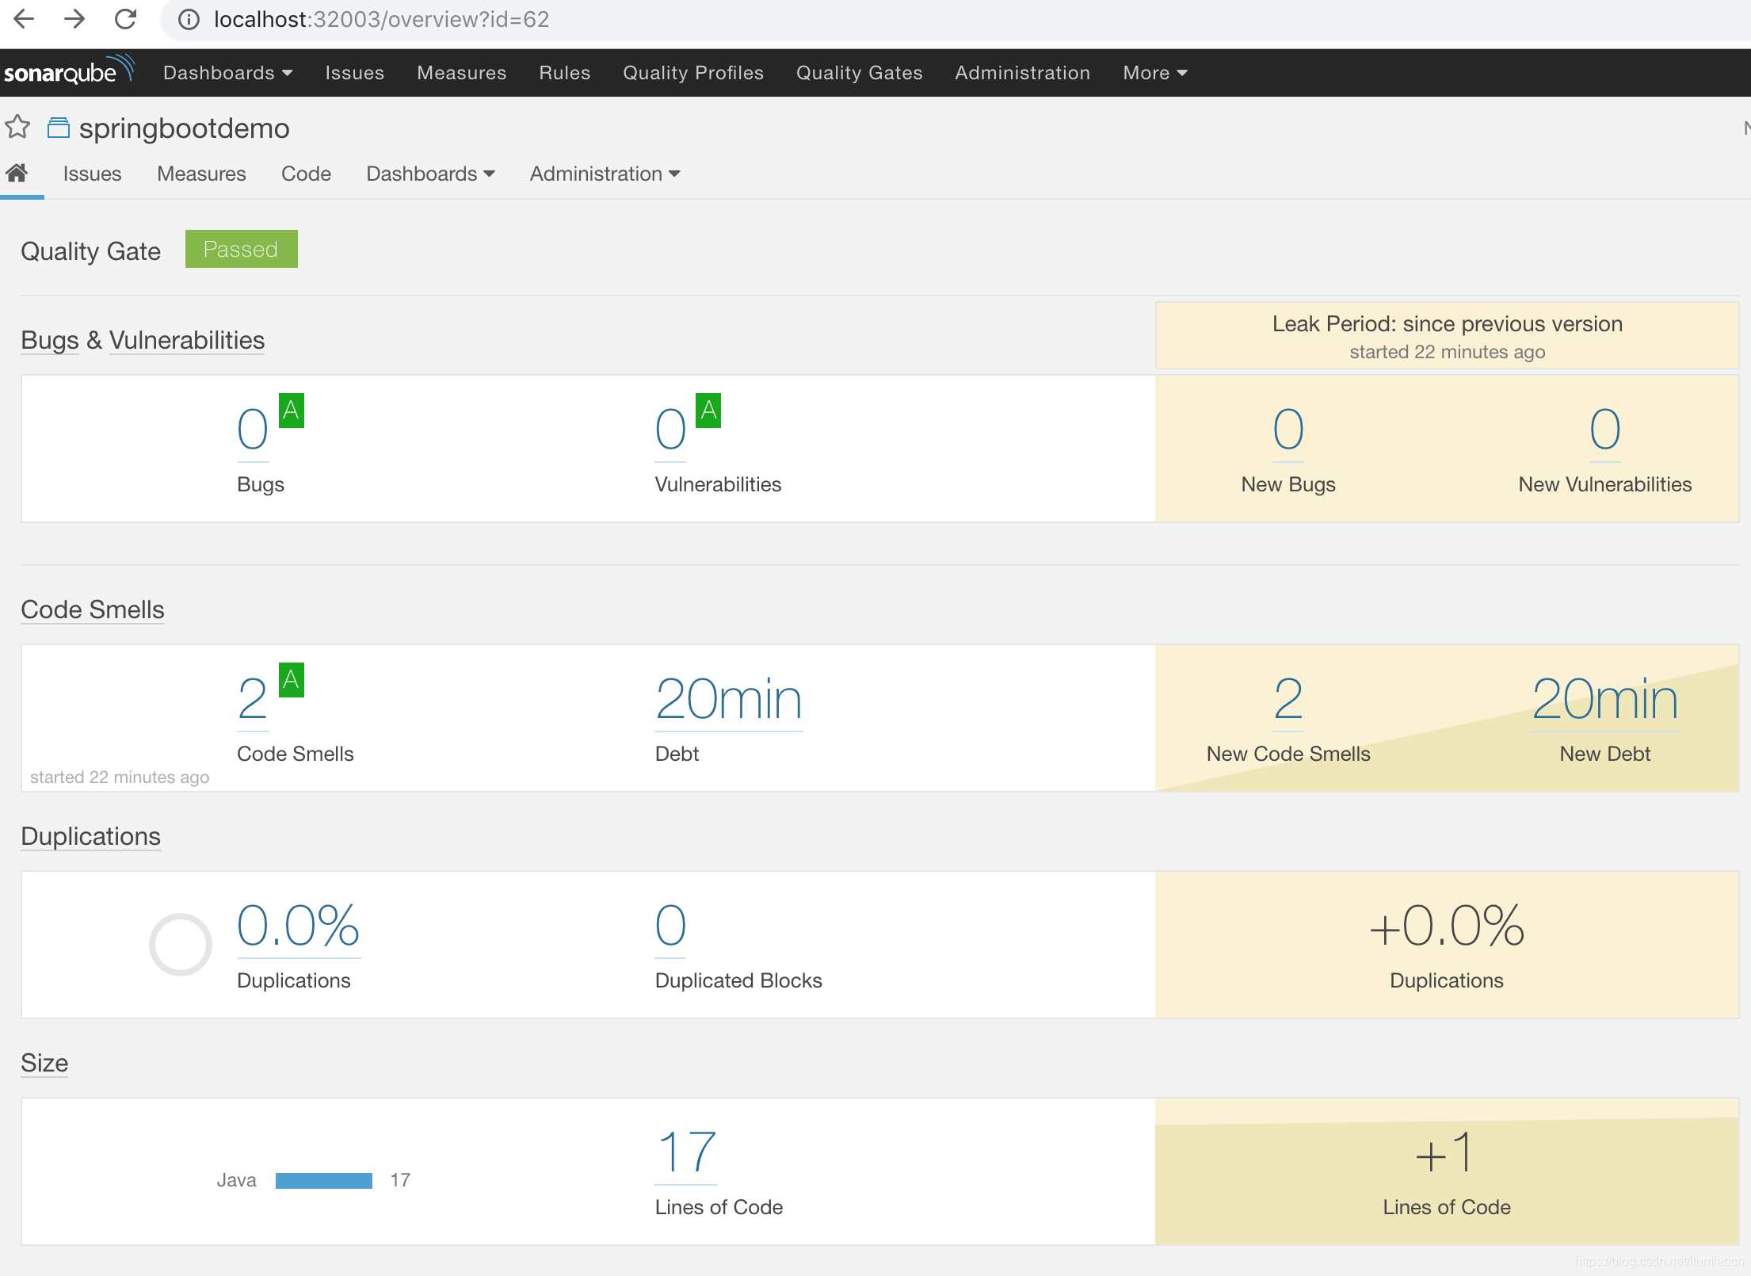Click the 0.0% Duplications value

(x=299, y=926)
